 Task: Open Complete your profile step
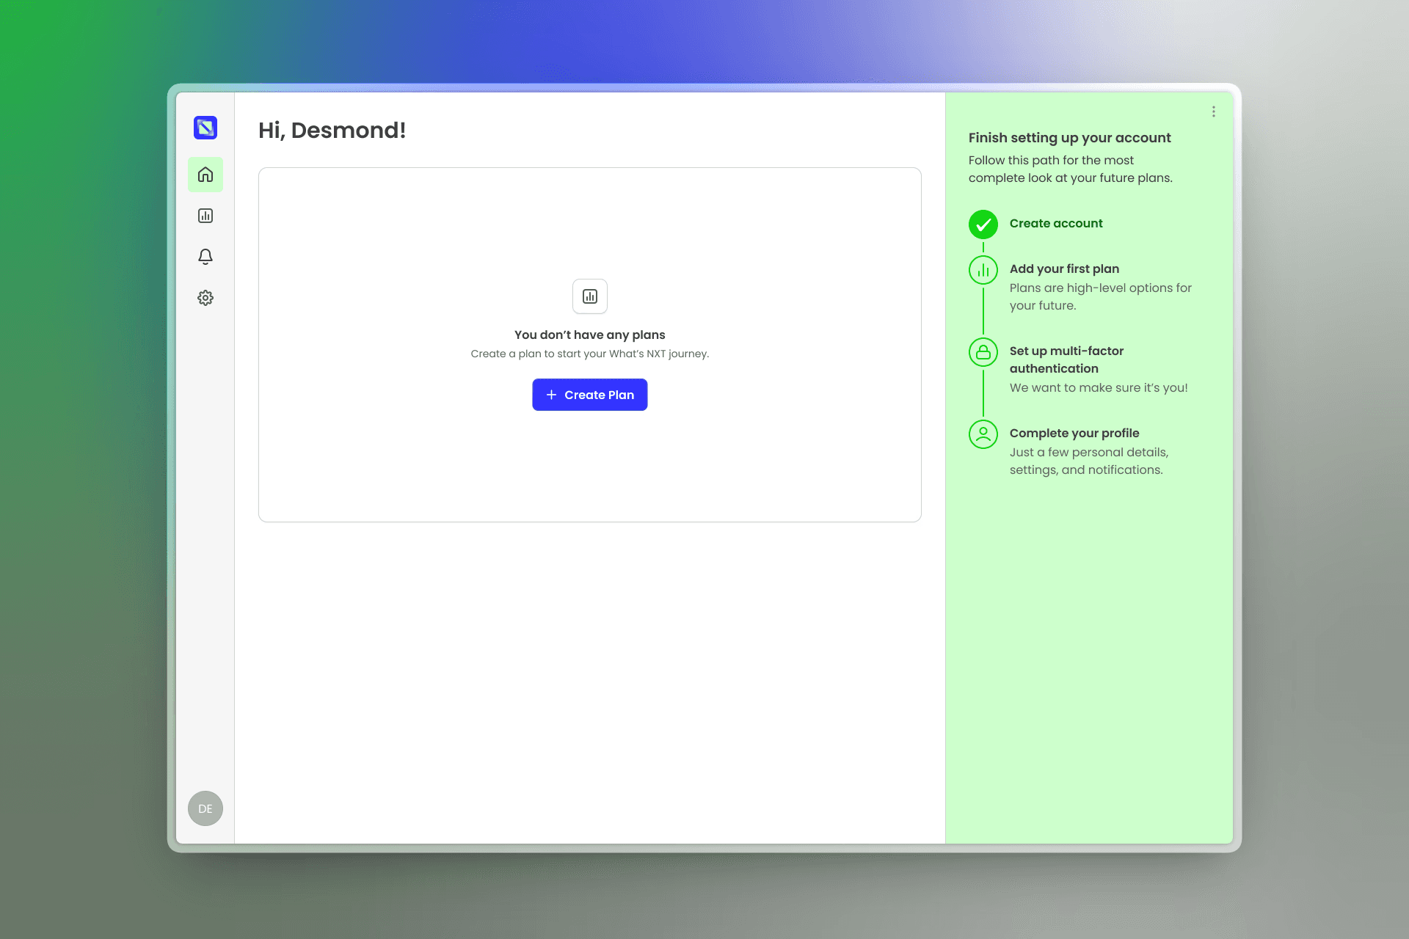tap(1074, 433)
